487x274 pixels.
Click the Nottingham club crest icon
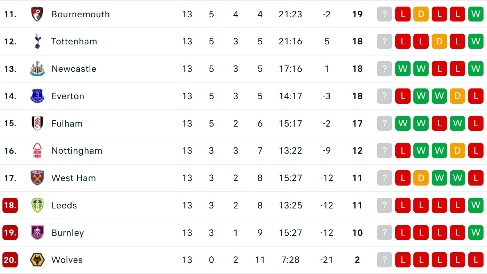pos(37,151)
